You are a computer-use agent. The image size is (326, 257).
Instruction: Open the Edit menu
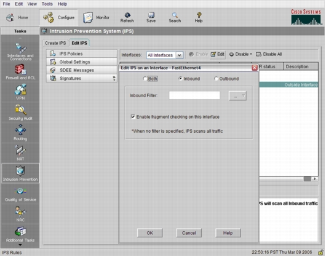pos(18,4)
